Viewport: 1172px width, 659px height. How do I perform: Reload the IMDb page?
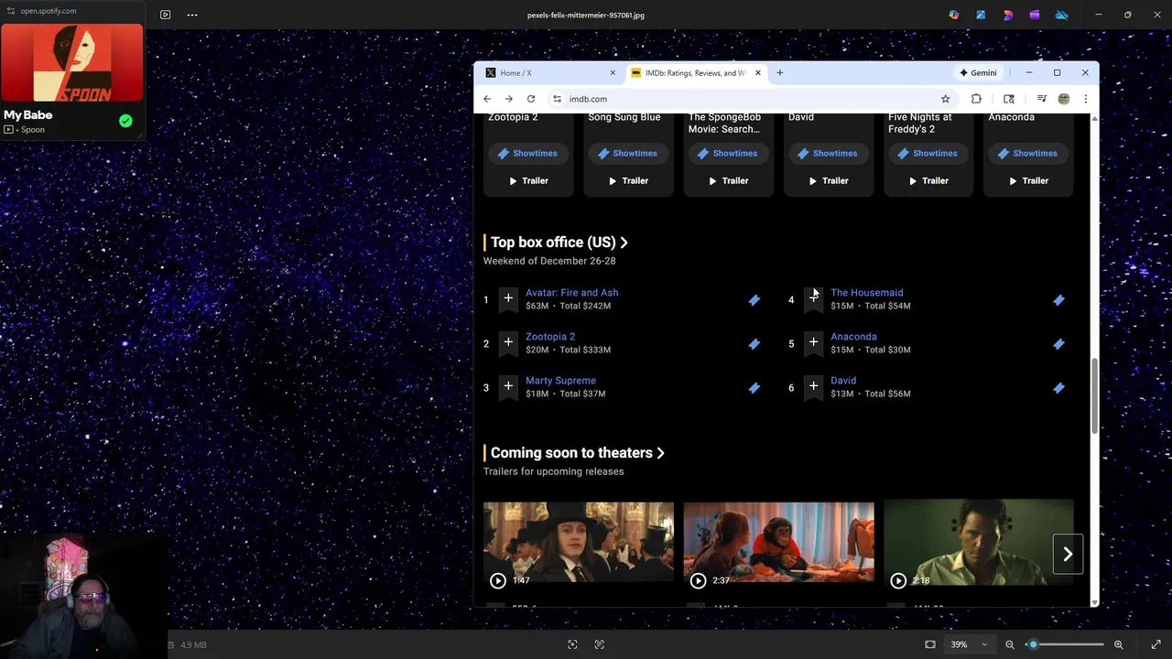(x=531, y=99)
